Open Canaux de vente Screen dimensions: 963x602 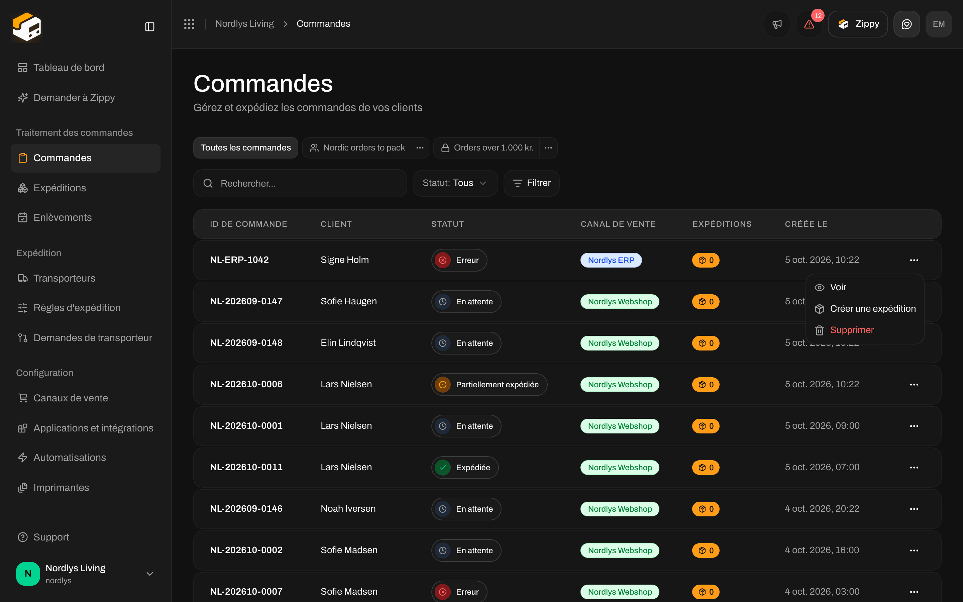[x=86, y=398]
